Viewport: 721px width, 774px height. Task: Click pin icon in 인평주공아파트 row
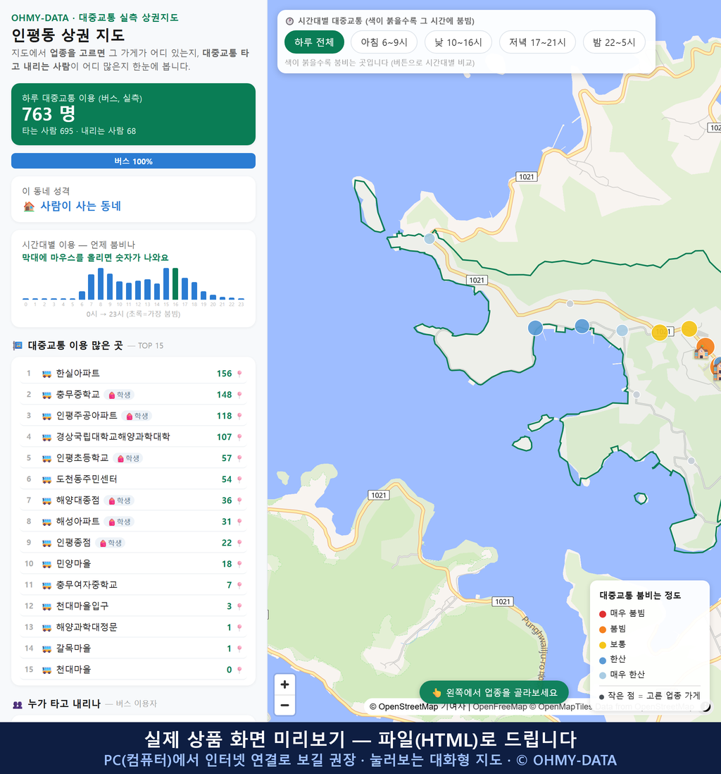pos(239,416)
